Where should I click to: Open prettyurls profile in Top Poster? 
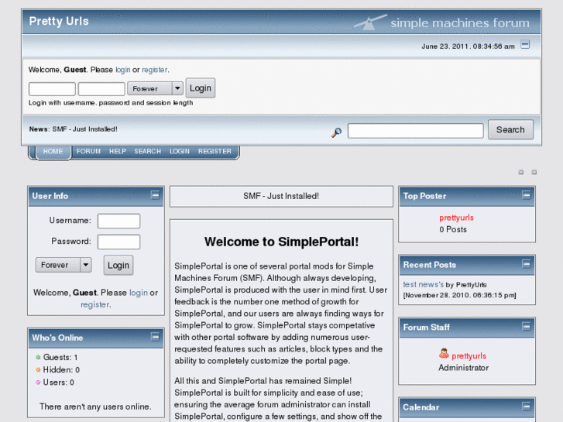pyautogui.click(x=456, y=218)
